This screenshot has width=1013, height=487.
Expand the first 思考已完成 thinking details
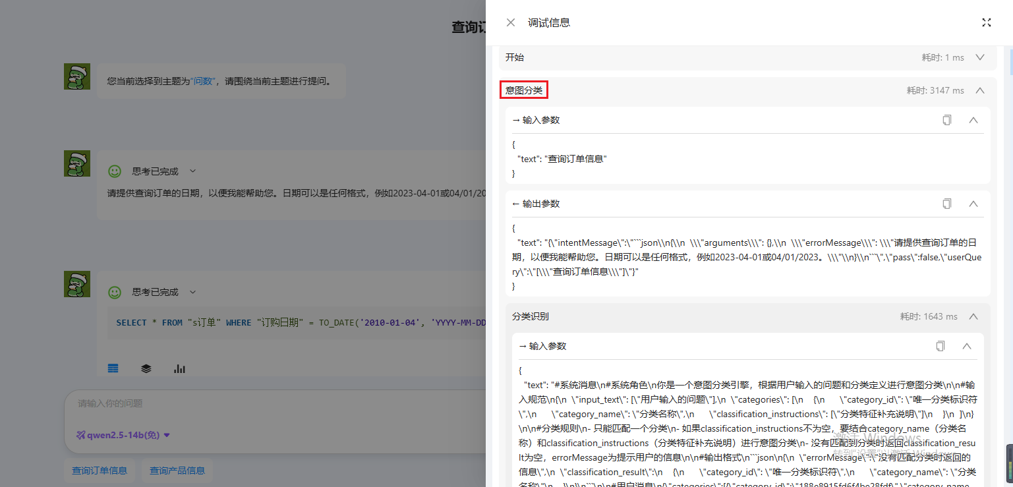[192, 171]
